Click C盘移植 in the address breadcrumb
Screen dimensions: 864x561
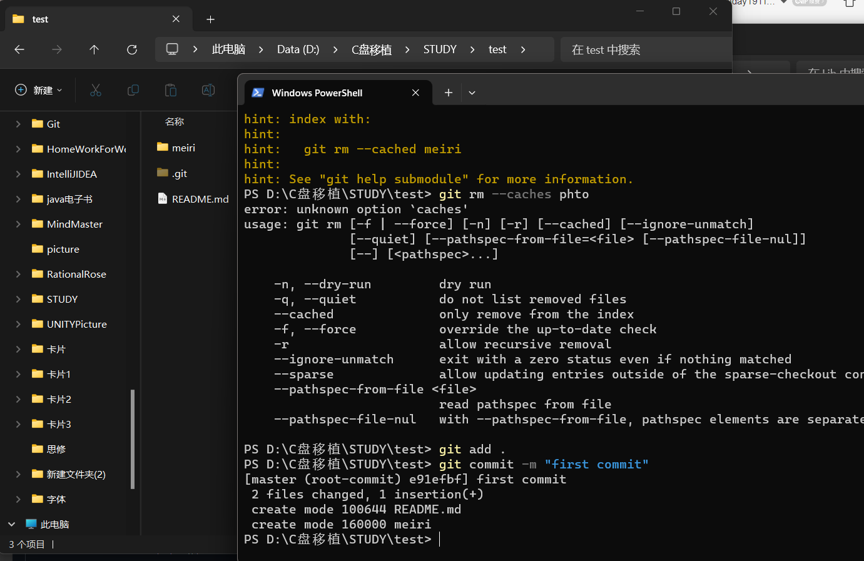click(x=372, y=49)
